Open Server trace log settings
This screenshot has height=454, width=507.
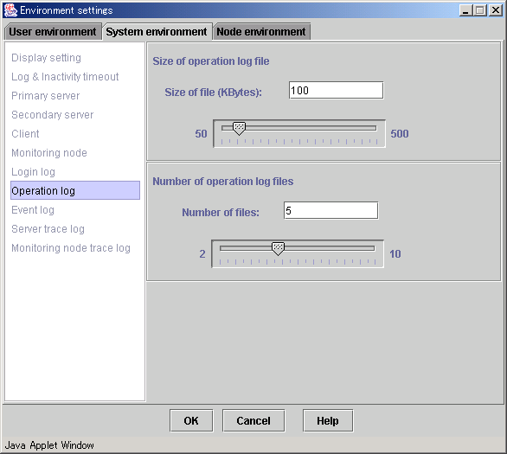click(x=48, y=229)
